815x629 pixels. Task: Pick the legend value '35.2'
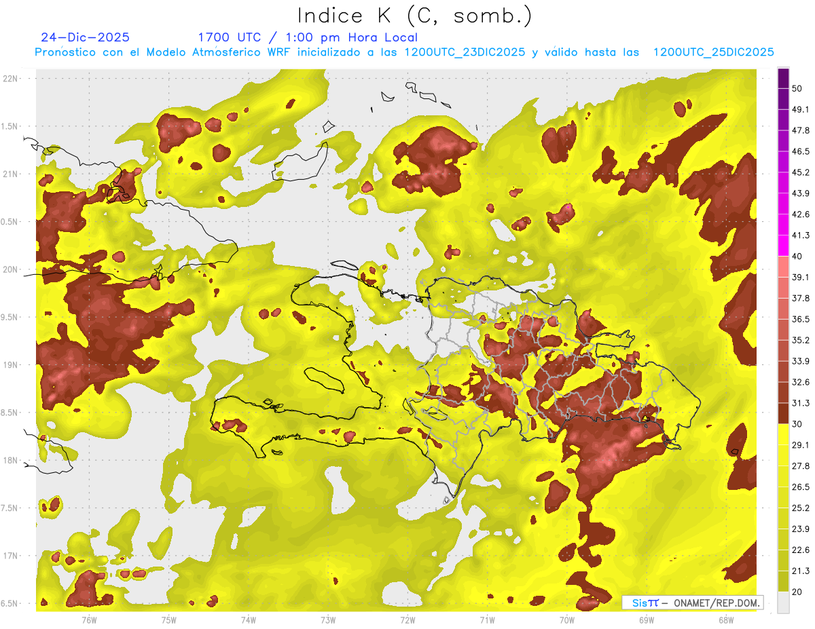(x=801, y=340)
